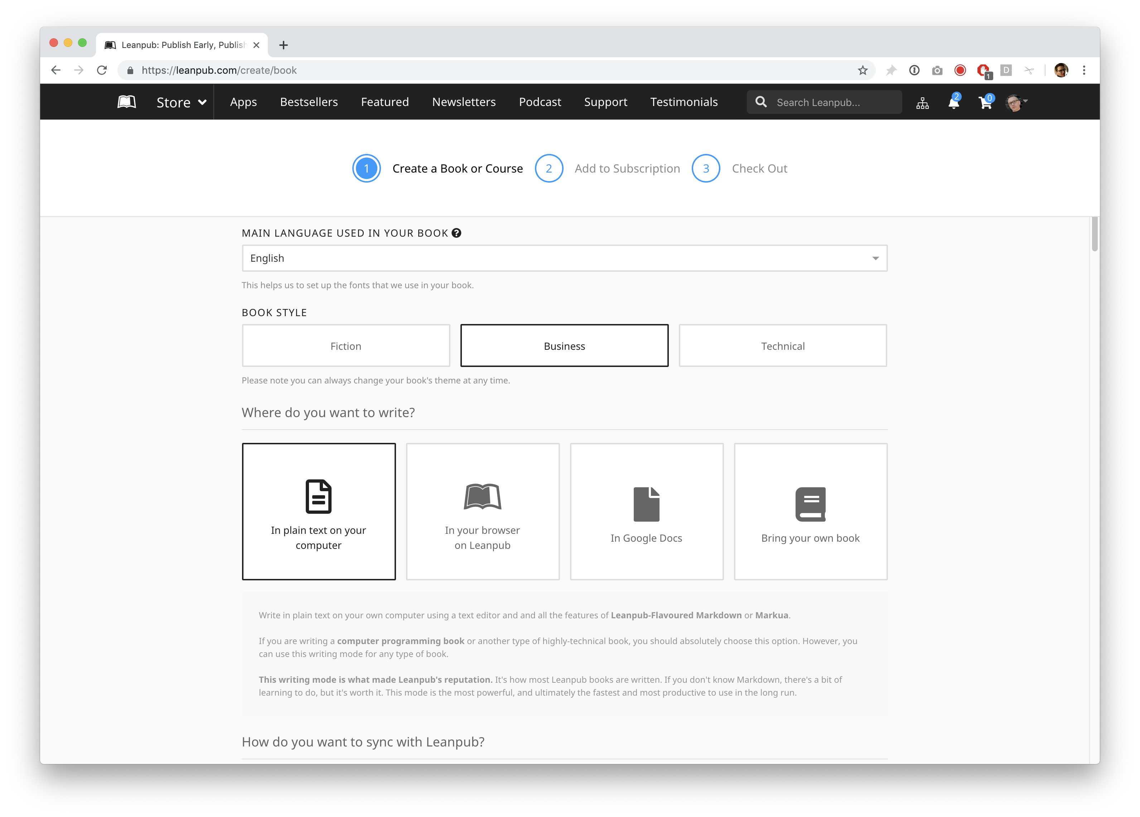1140x817 pixels.
Task: Open the Markua link
Action: pyautogui.click(x=772, y=615)
